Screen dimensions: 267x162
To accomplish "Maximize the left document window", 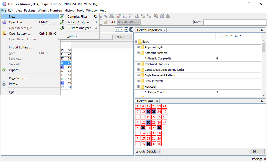I will 131,29.
